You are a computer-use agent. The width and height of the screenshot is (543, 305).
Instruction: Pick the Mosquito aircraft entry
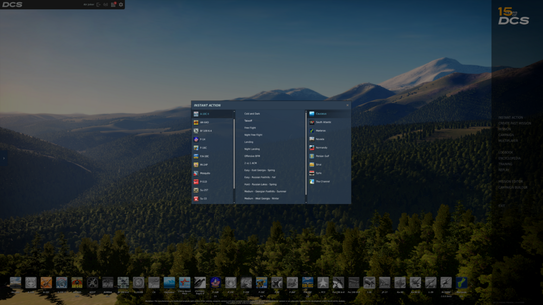[212, 173]
